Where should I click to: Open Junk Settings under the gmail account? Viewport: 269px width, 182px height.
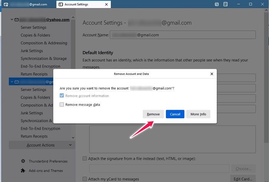(x=32, y=113)
